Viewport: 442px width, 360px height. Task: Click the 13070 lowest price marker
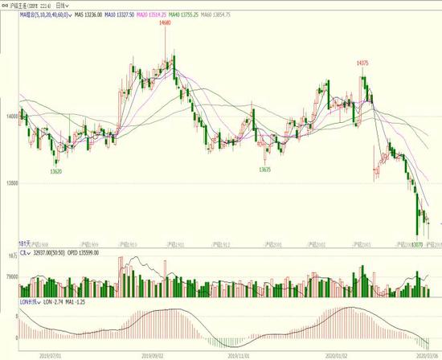[x=417, y=244]
